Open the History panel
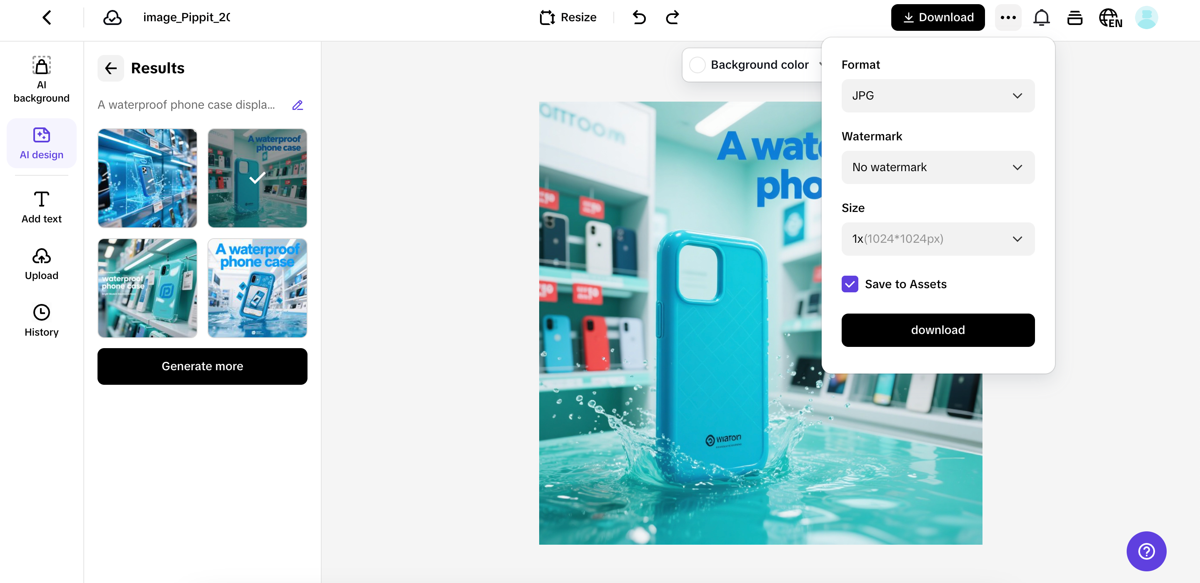 42,320
